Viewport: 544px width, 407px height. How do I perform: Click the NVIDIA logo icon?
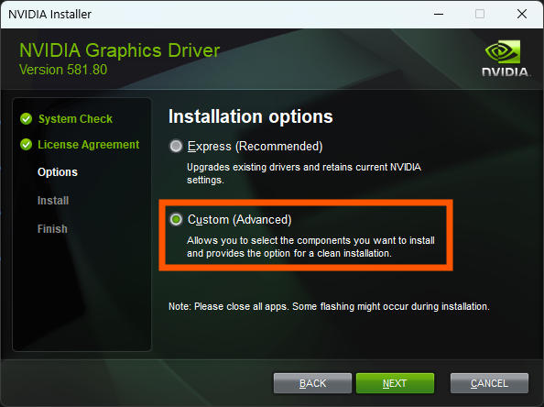click(x=506, y=59)
